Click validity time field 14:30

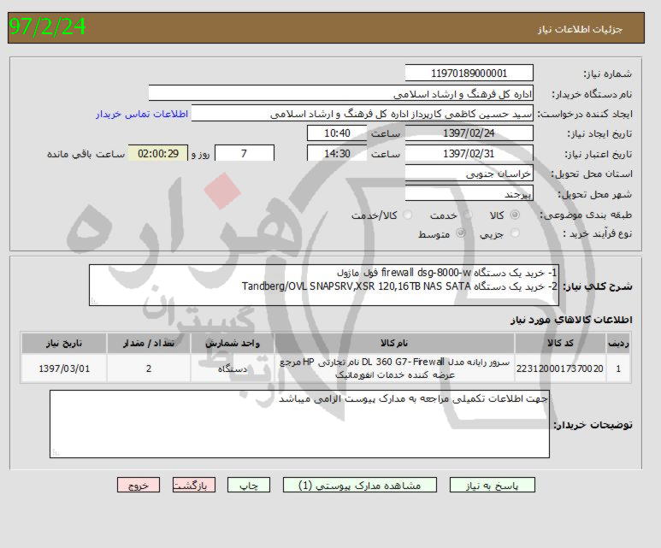tap(337, 153)
